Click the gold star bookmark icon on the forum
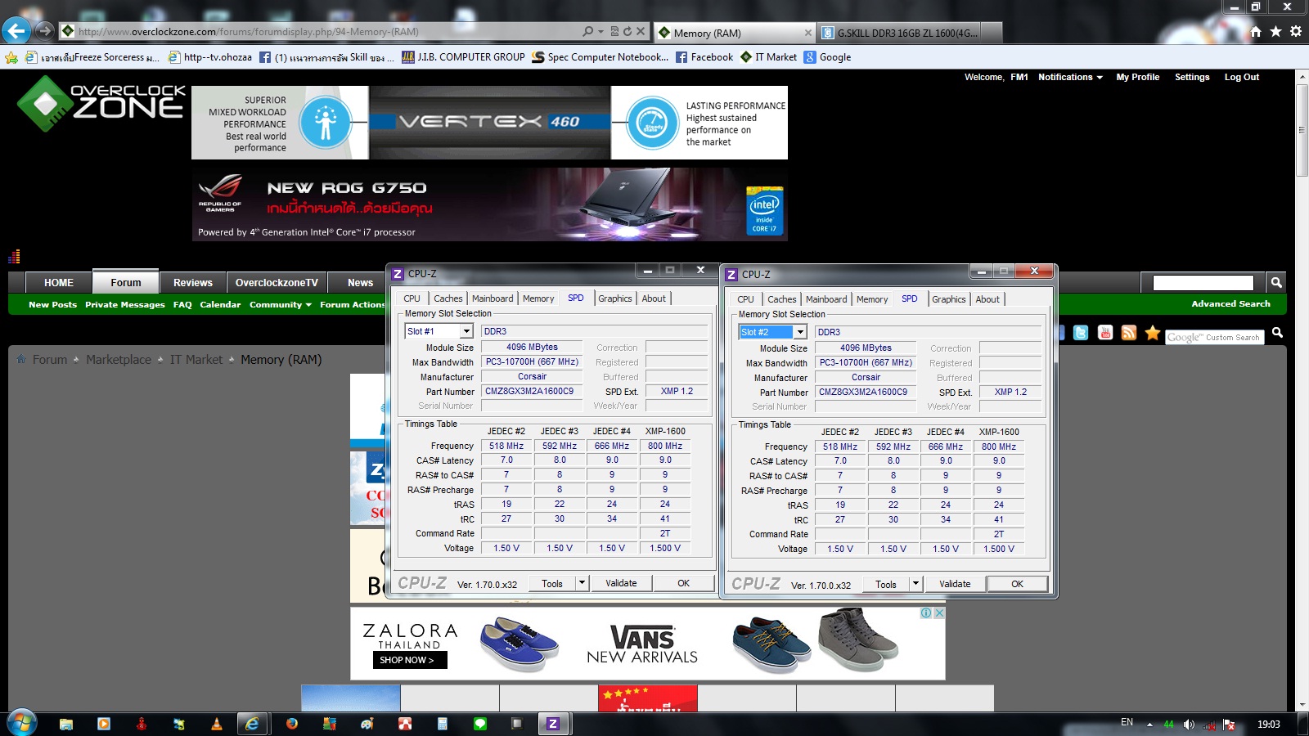This screenshot has width=1309, height=736. point(1153,332)
